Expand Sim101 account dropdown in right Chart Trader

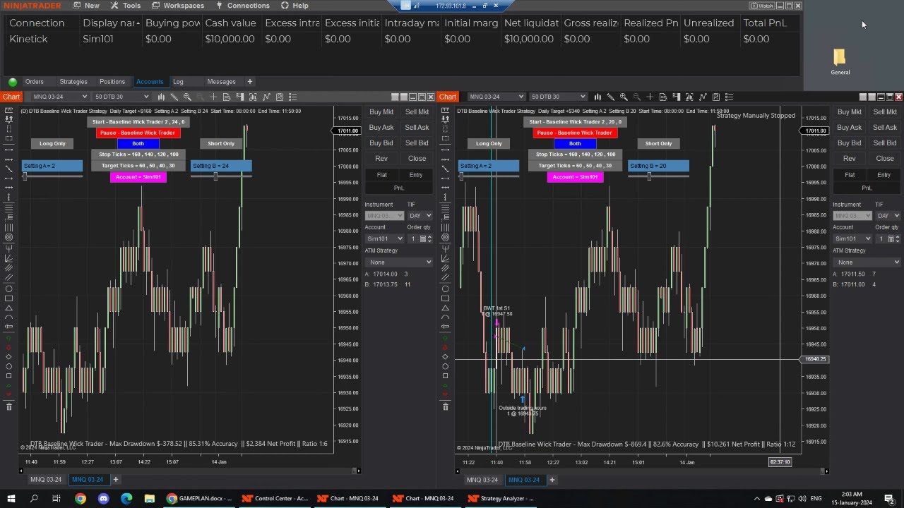point(852,238)
